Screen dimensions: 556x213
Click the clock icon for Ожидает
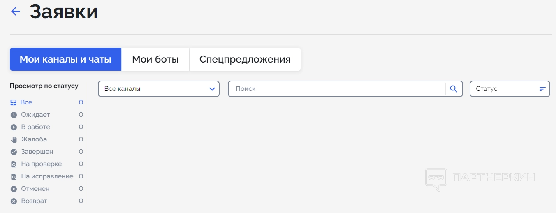click(14, 115)
